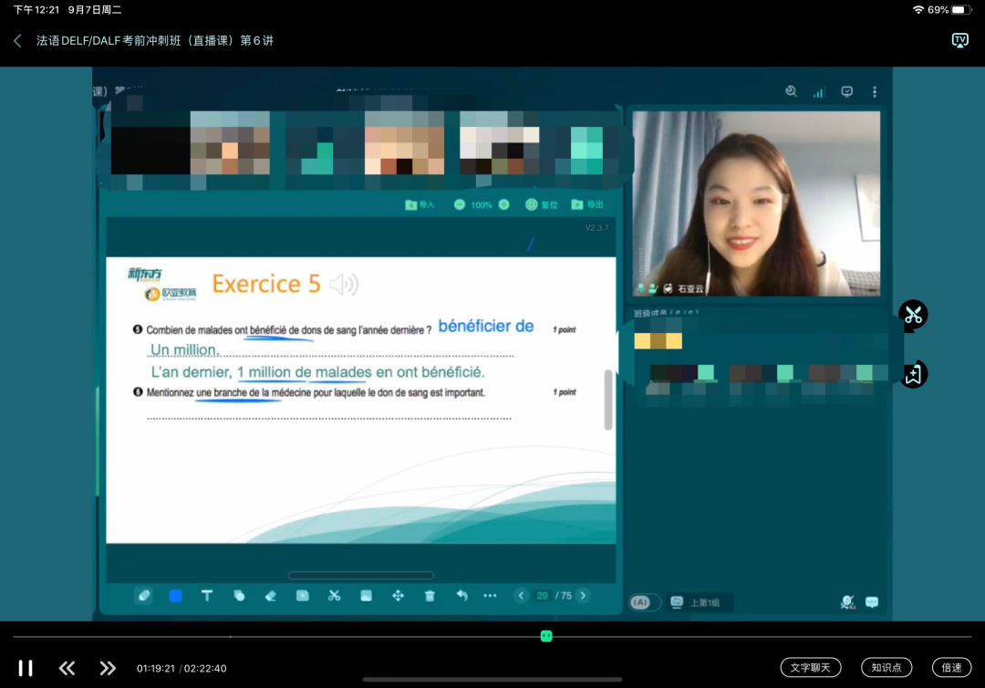This screenshot has height=688, width=985.
Task: Open the network diagnostics wrench icon
Action: point(791,92)
